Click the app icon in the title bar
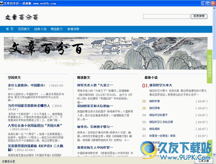Image resolution: width=216 pixels, height=164 pixels. coord(2,3)
